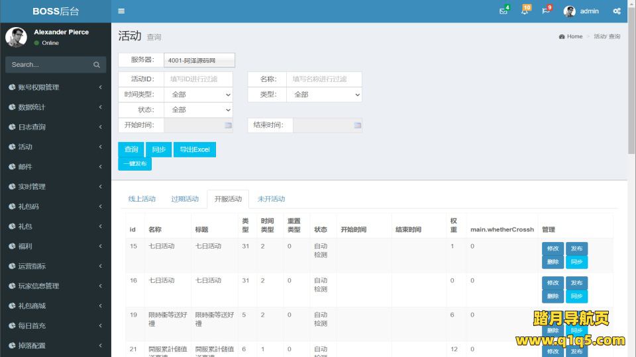Open the 状态 dropdown

(199, 110)
